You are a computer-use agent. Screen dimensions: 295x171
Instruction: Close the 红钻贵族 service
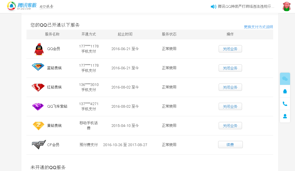tap(230, 87)
